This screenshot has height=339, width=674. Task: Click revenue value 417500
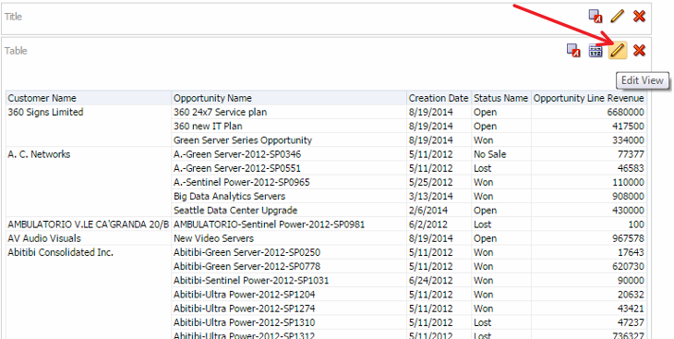click(x=629, y=127)
